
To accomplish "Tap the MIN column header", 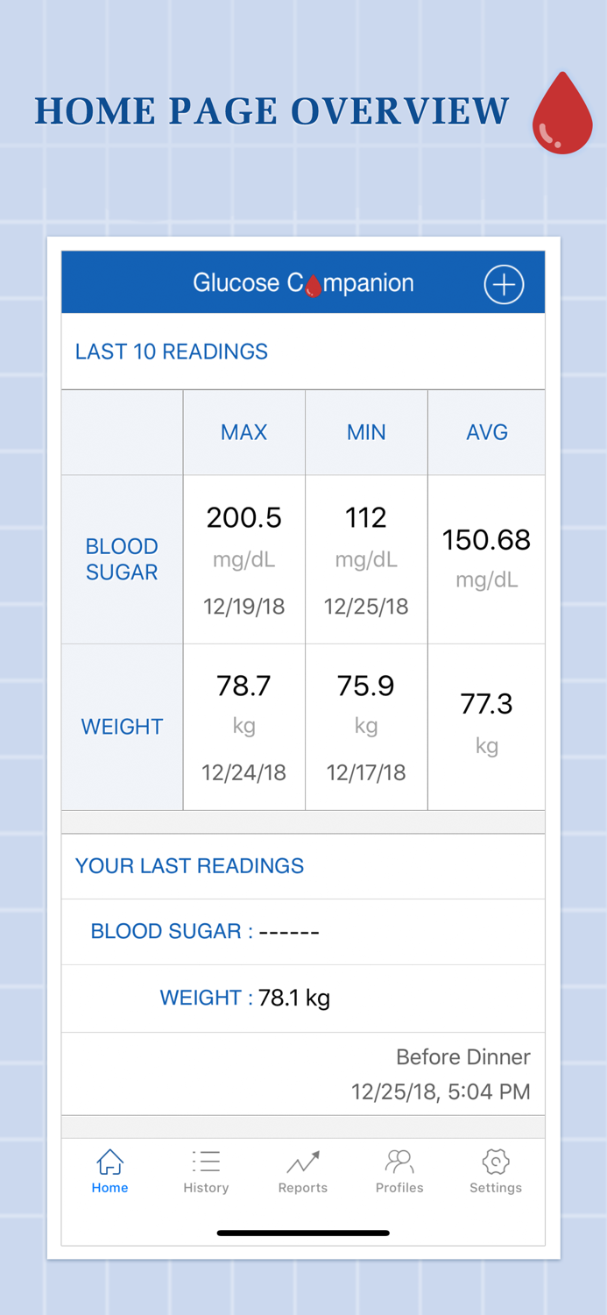I will 365,432.
